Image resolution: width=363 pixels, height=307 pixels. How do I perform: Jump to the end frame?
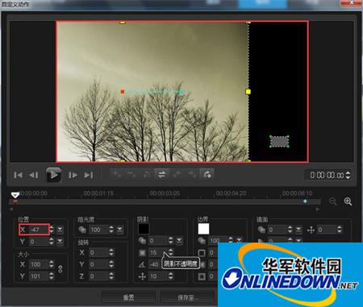89,175
